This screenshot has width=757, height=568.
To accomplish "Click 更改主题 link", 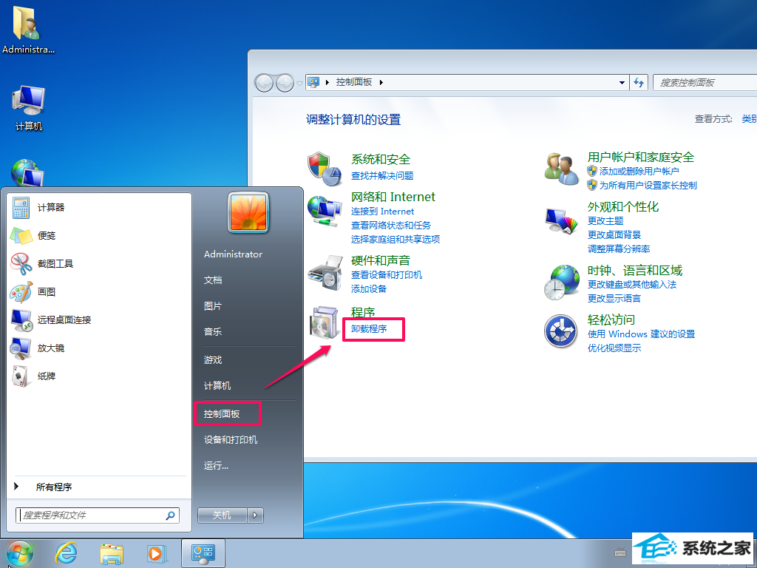I will tap(605, 220).
